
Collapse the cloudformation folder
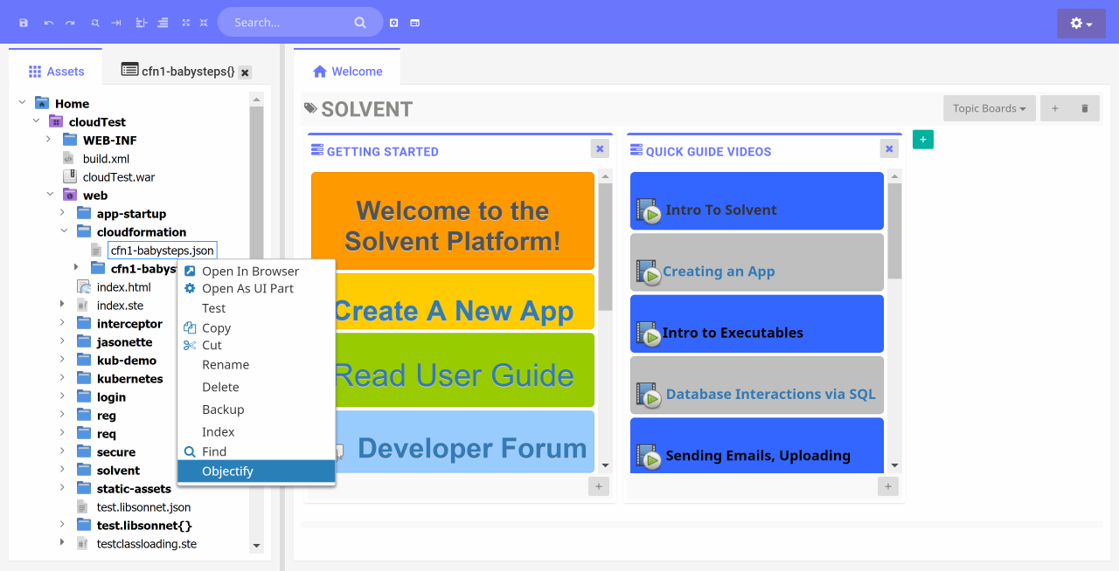coord(63,232)
